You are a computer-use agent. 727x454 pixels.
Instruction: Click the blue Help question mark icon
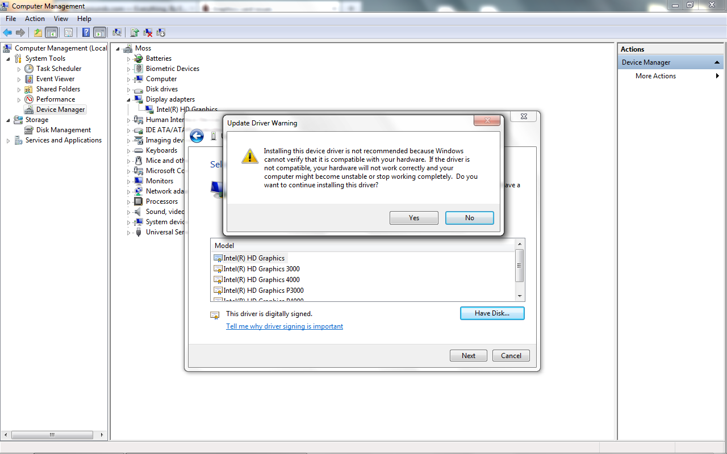pyautogui.click(x=86, y=32)
